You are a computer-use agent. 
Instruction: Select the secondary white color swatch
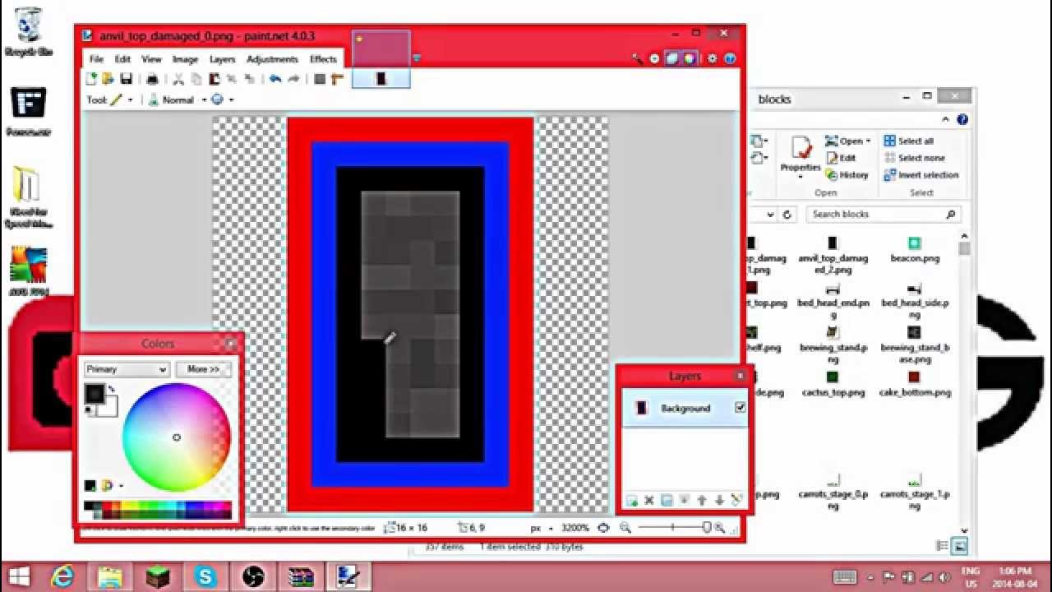(111, 409)
